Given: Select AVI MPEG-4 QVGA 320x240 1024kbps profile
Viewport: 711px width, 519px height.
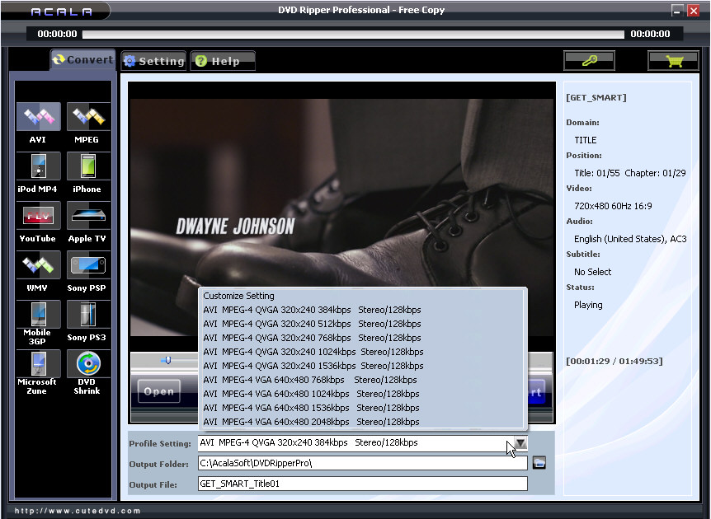Looking at the screenshot, I should tap(363, 352).
